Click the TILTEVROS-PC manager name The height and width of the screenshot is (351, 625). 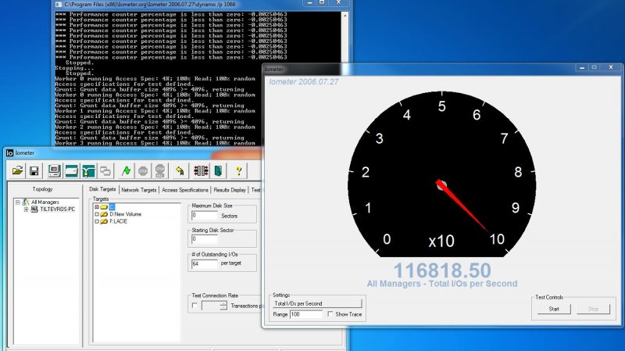57,209
